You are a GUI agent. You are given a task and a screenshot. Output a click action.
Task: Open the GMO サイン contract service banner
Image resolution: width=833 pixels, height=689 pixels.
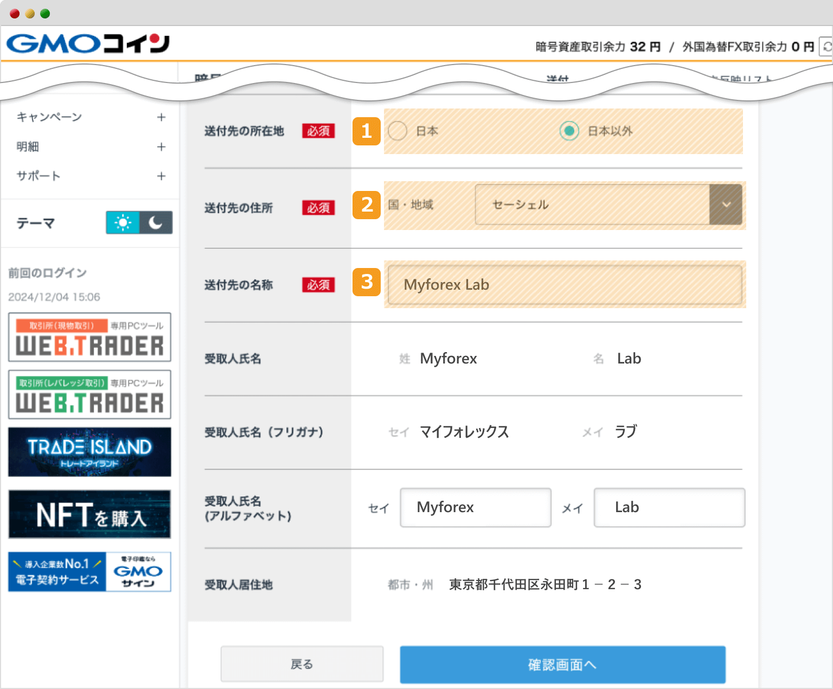pos(89,572)
